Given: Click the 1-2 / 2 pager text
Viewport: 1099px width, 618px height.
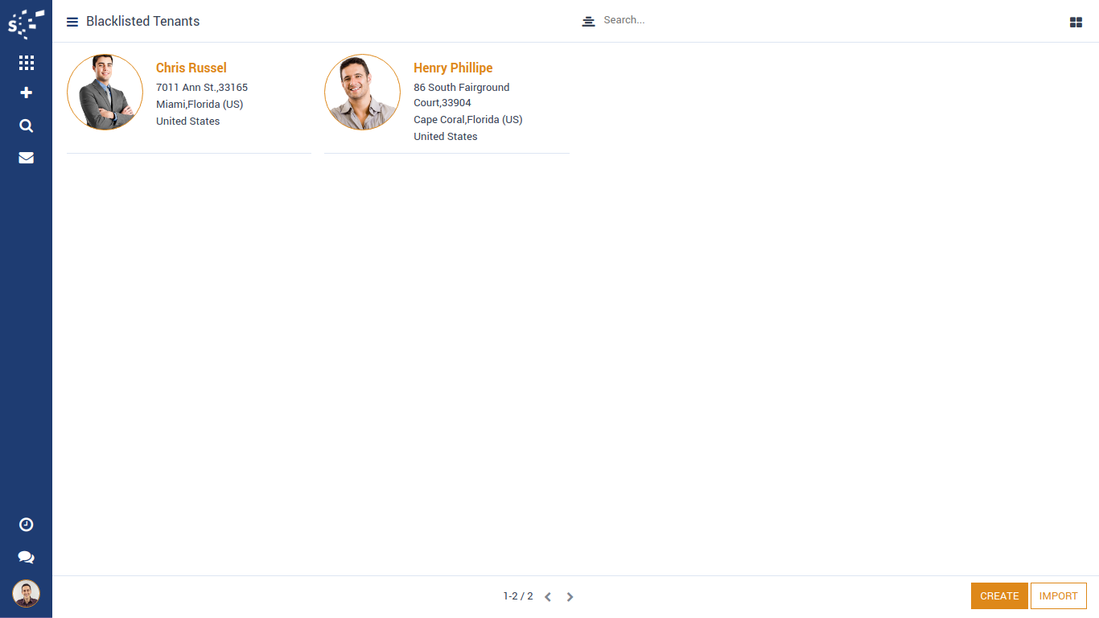Looking at the screenshot, I should [x=518, y=596].
